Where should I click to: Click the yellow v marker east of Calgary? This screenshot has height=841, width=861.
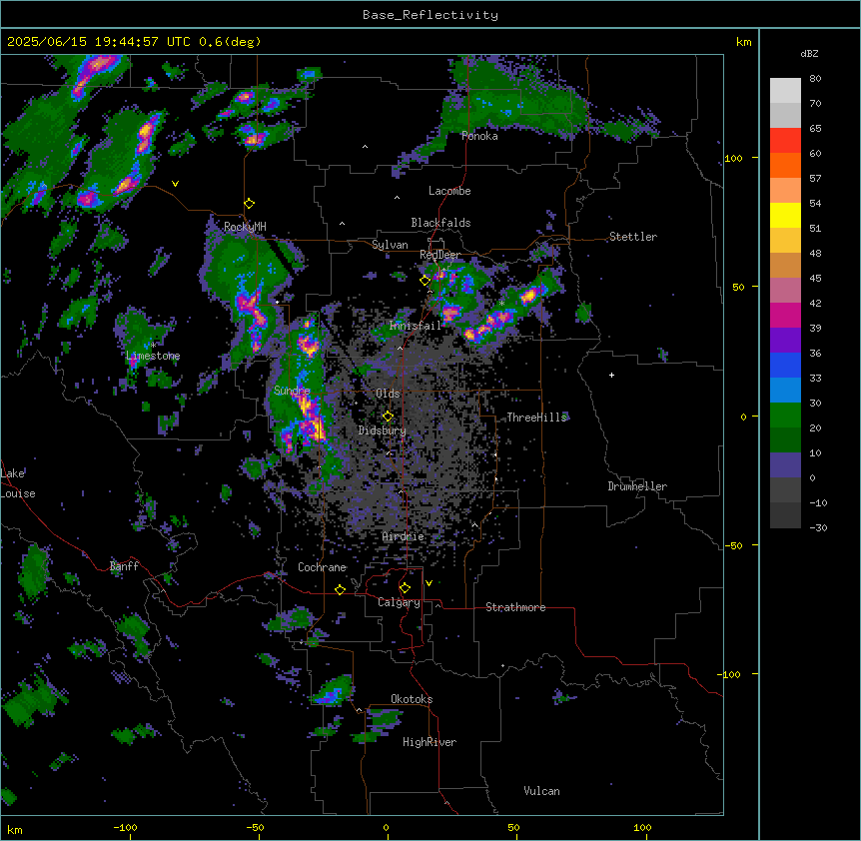[x=429, y=583]
